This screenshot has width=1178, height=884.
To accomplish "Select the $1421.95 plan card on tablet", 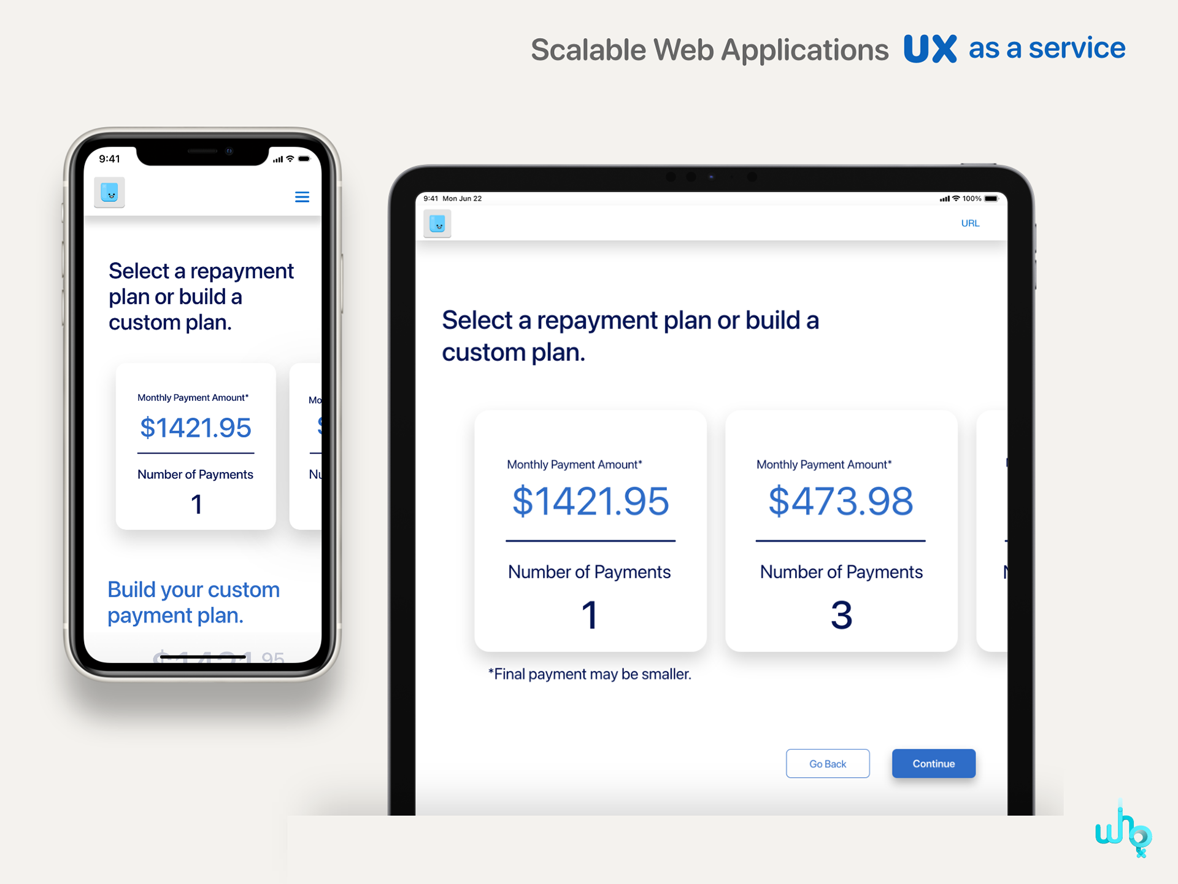I will 590,531.
